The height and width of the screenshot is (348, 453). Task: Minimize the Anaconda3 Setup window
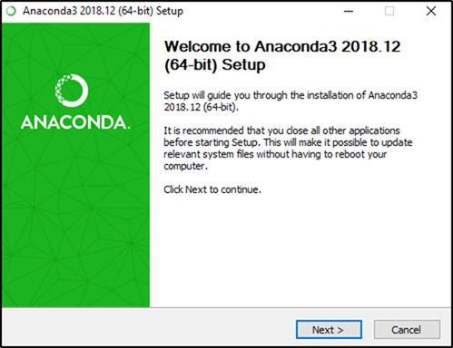pyautogui.click(x=349, y=11)
